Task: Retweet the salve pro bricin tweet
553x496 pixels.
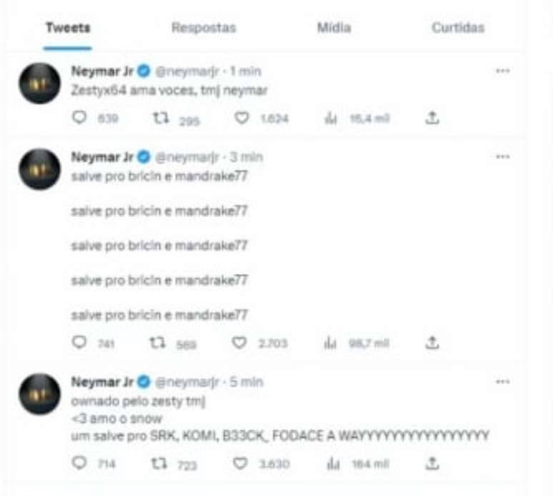Action: [157, 343]
